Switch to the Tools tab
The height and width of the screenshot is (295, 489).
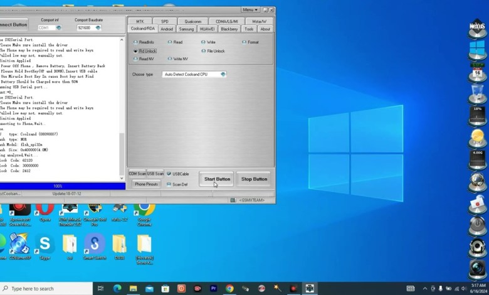(x=249, y=29)
